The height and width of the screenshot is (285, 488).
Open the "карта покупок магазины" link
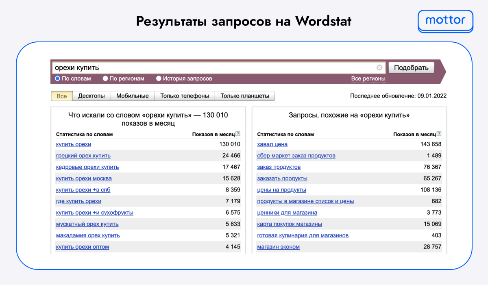point(290,224)
